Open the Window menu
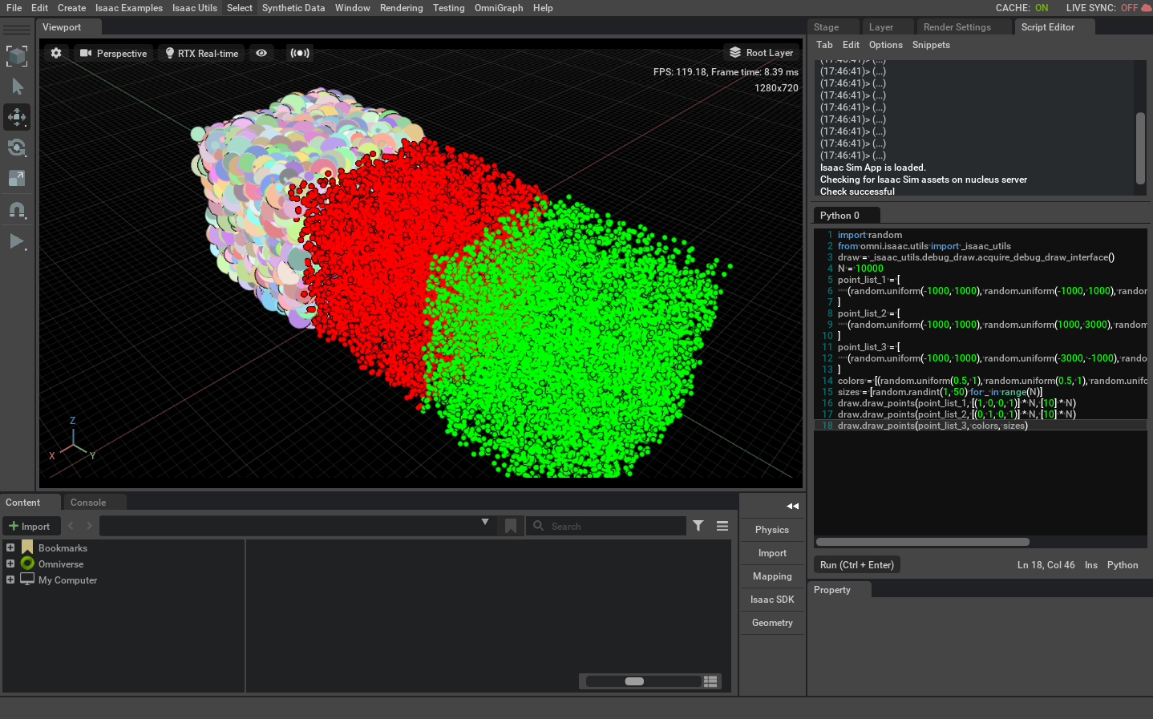The image size is (1153, 719). [353, 8]
